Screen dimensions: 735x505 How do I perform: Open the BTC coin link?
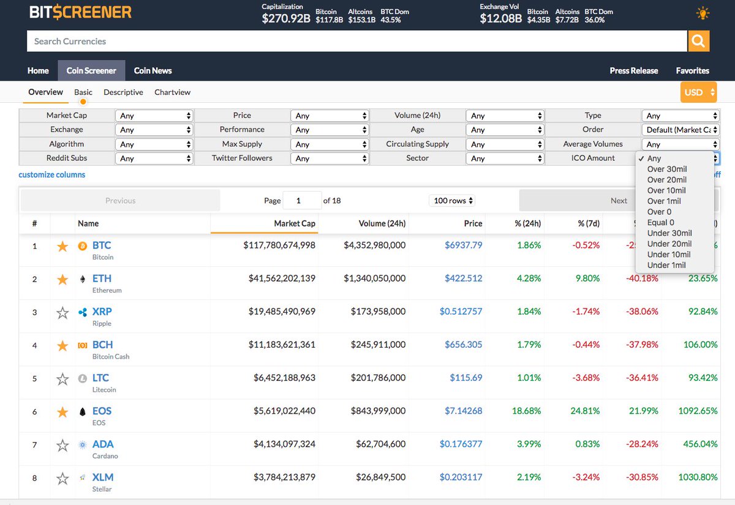pyautogui.click(x=102, y=245)
